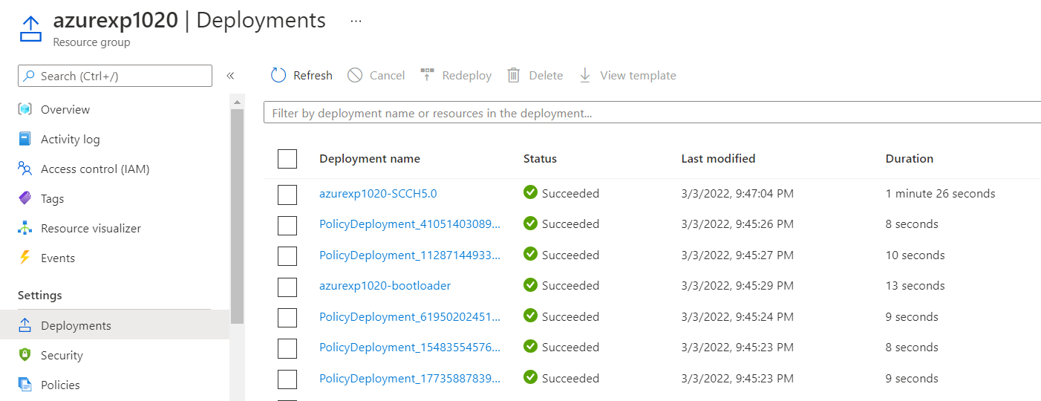This screenshot has height=401, width=1041.
Task: Check the PolicyDeployment_61950202451 row checkbox
Action: click(x=287, y=318)
